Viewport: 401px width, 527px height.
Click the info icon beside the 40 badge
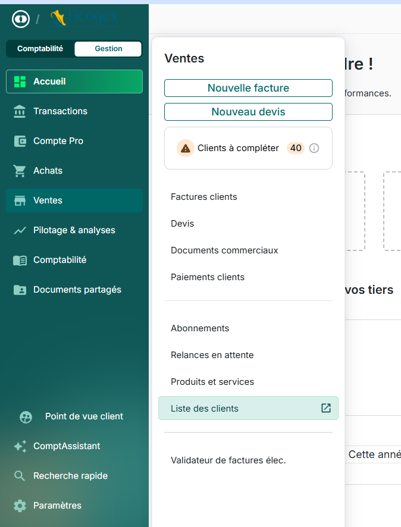click(x=314, y=148)
